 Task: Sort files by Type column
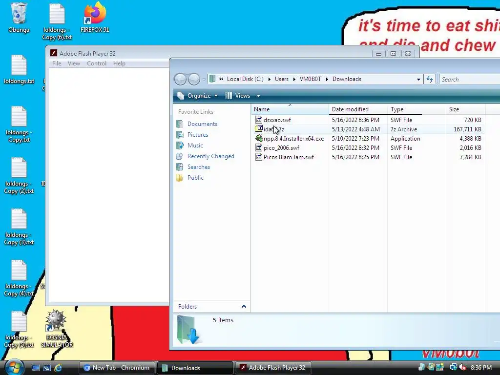(417, 109)
